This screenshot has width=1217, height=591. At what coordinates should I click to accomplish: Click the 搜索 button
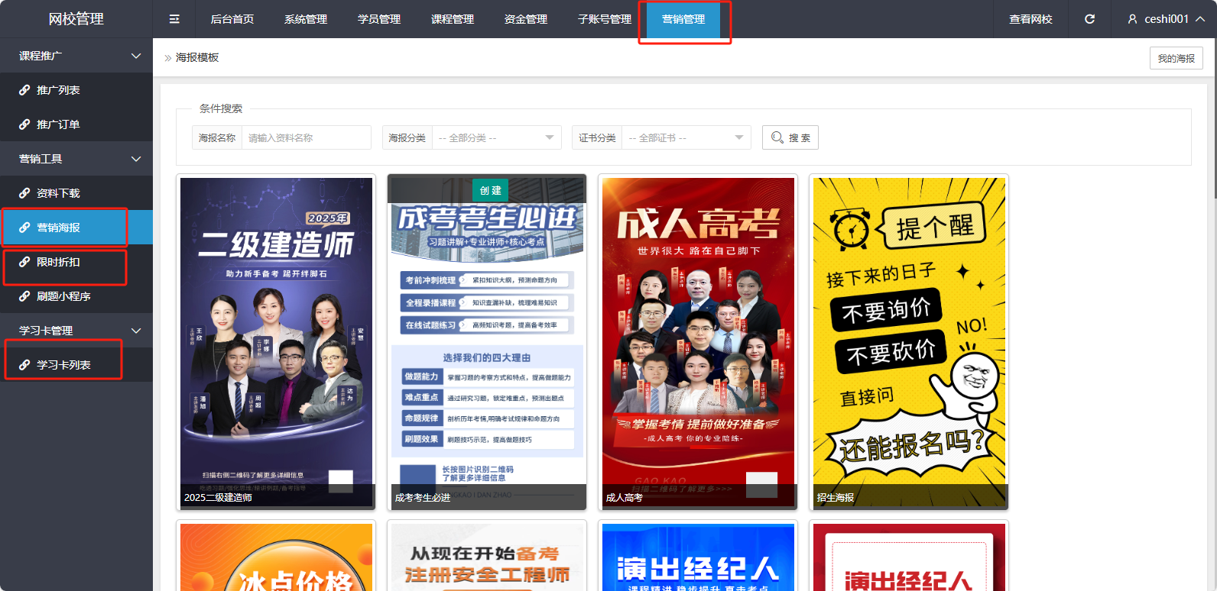[x=790, y=137]
